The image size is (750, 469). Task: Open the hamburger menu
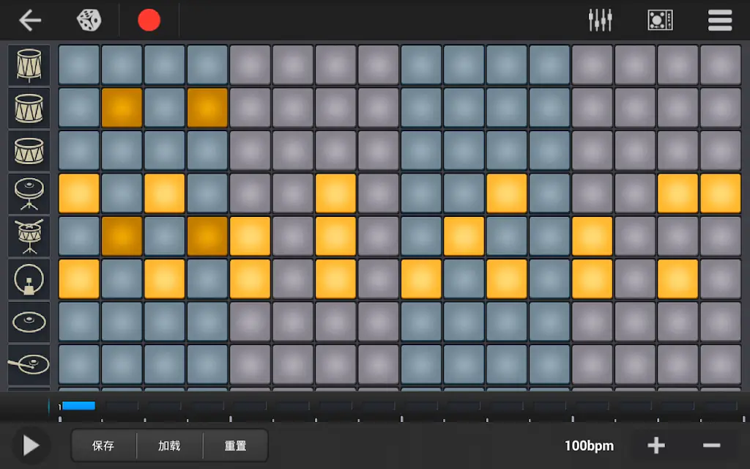pos(720,20)
